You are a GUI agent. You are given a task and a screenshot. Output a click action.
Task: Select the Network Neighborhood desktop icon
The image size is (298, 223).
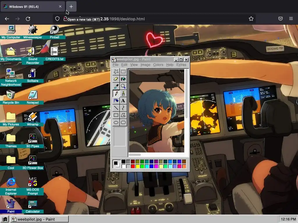tap(11, 78)
